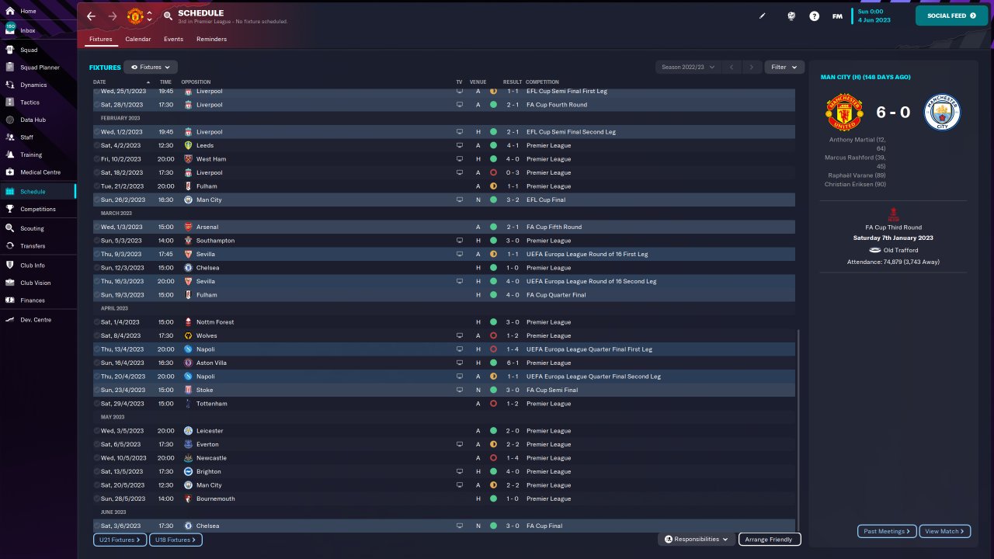Screen dimensions: 994x559
Task: Go back using the back arrow
Action: (91, 16)
